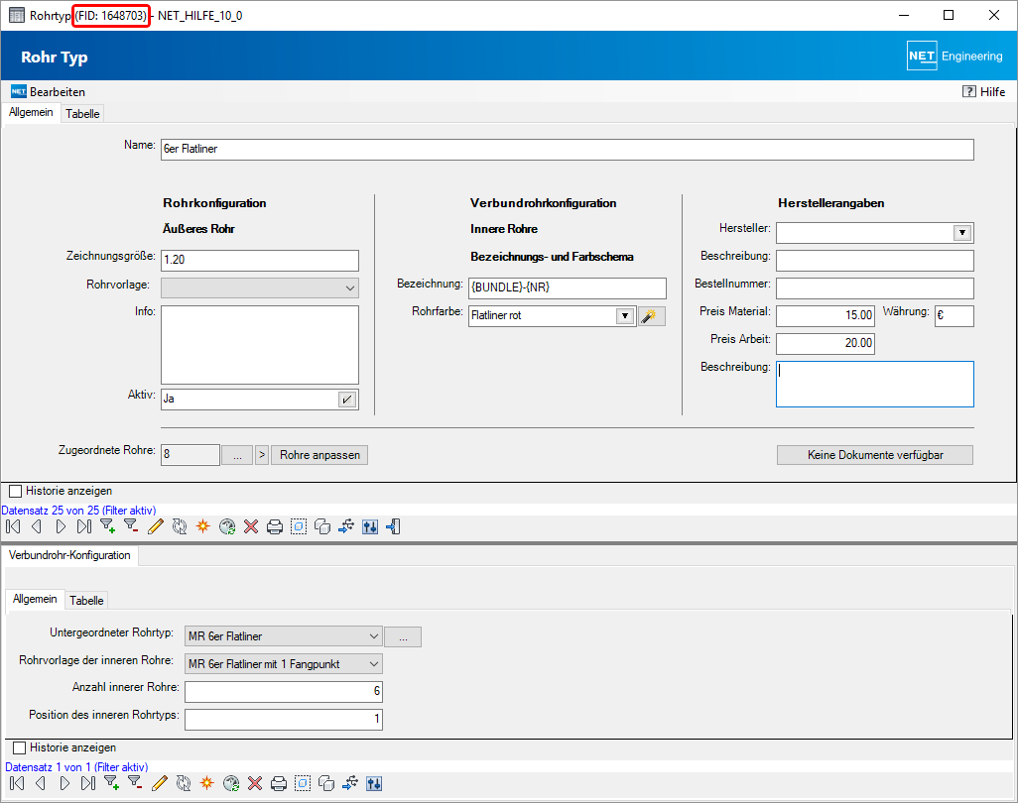Click ellipsis button next to Zugeordnete Rohre
This screenshot has width=1018, height=803.
(237, 455)
